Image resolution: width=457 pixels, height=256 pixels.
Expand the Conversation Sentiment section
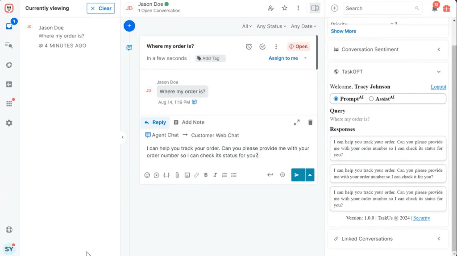439,50
